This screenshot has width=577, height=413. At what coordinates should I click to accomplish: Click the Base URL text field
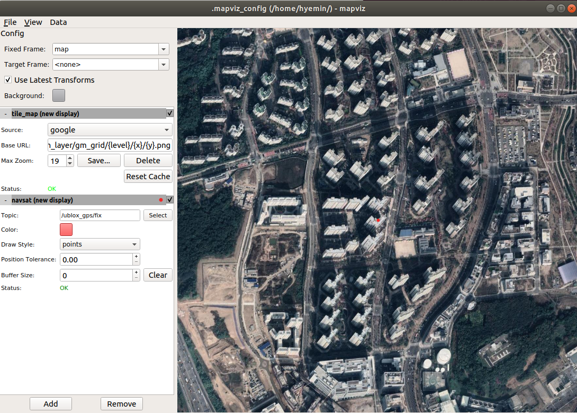point(110,145)
